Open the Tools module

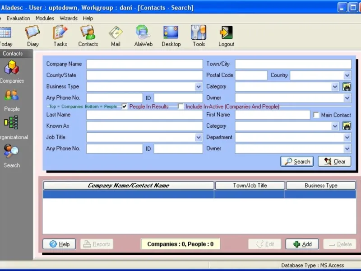pyautogui.click(x=199, y=37)
